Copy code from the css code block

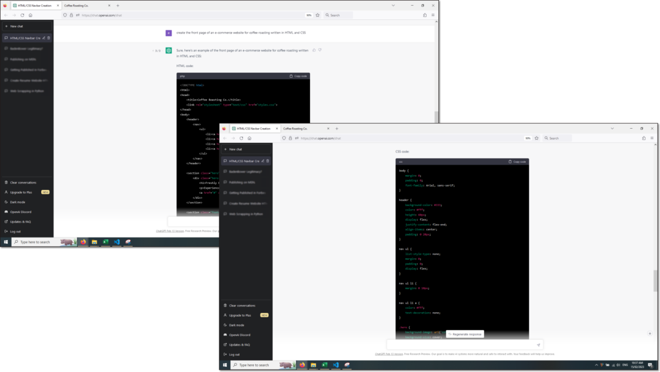(x=518, y=162)
